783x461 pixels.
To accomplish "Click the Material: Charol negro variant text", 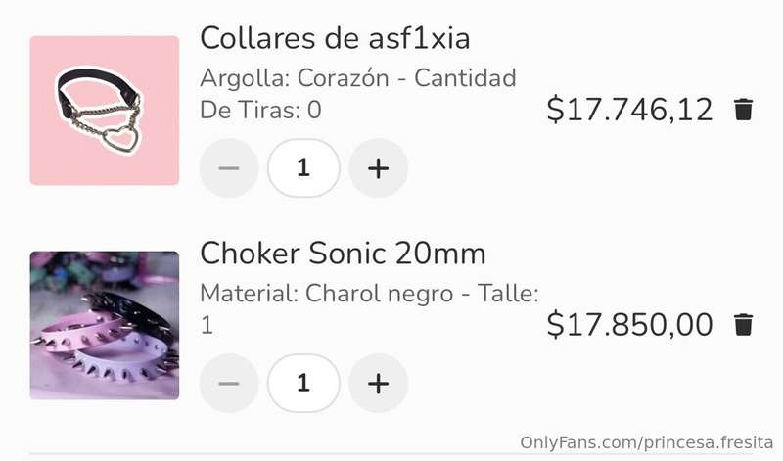I will coord(327,294).
